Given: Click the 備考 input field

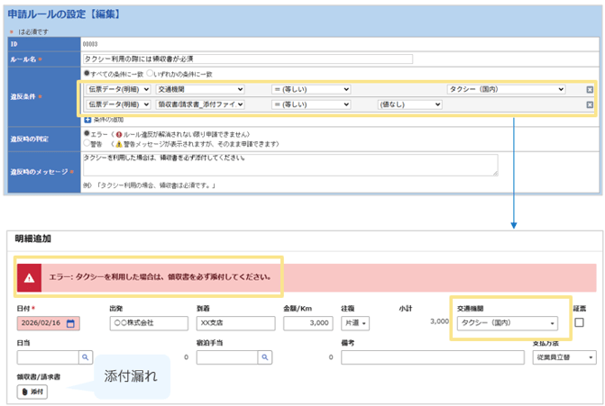Looking at the screenshot, I should pos(433,357).
